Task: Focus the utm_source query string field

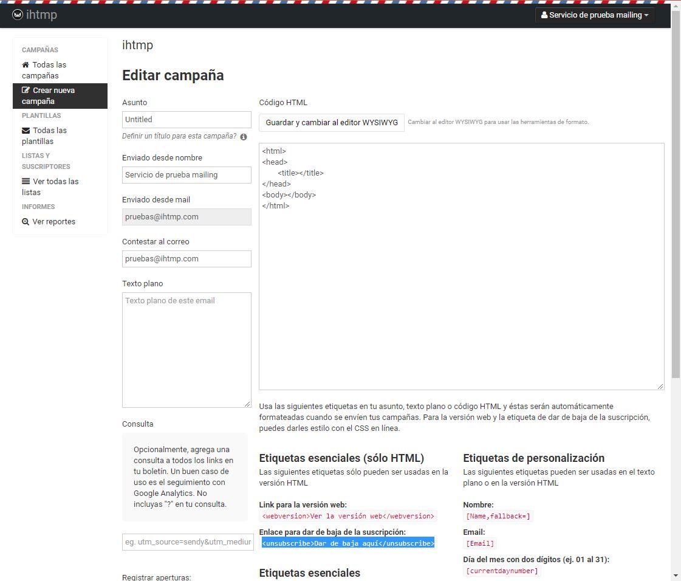Action: [x=188, y=542]
